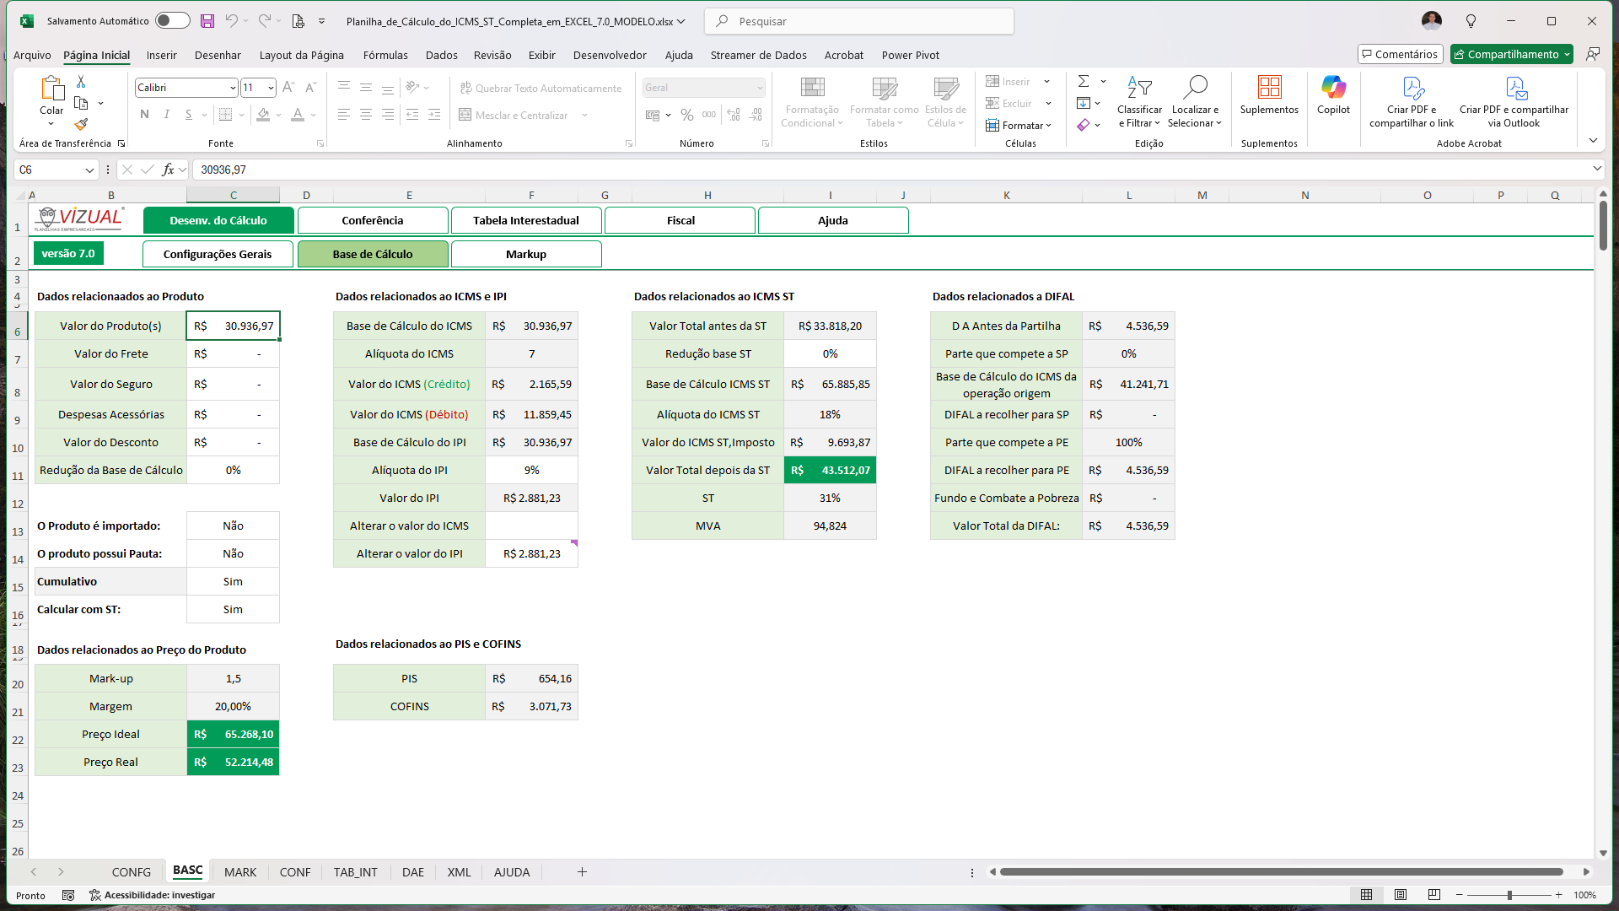Click the Tabela Interestadual button

click(526, 220)
